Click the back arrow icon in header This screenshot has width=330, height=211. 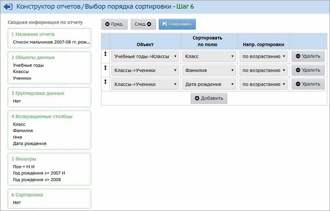(8, 7)
